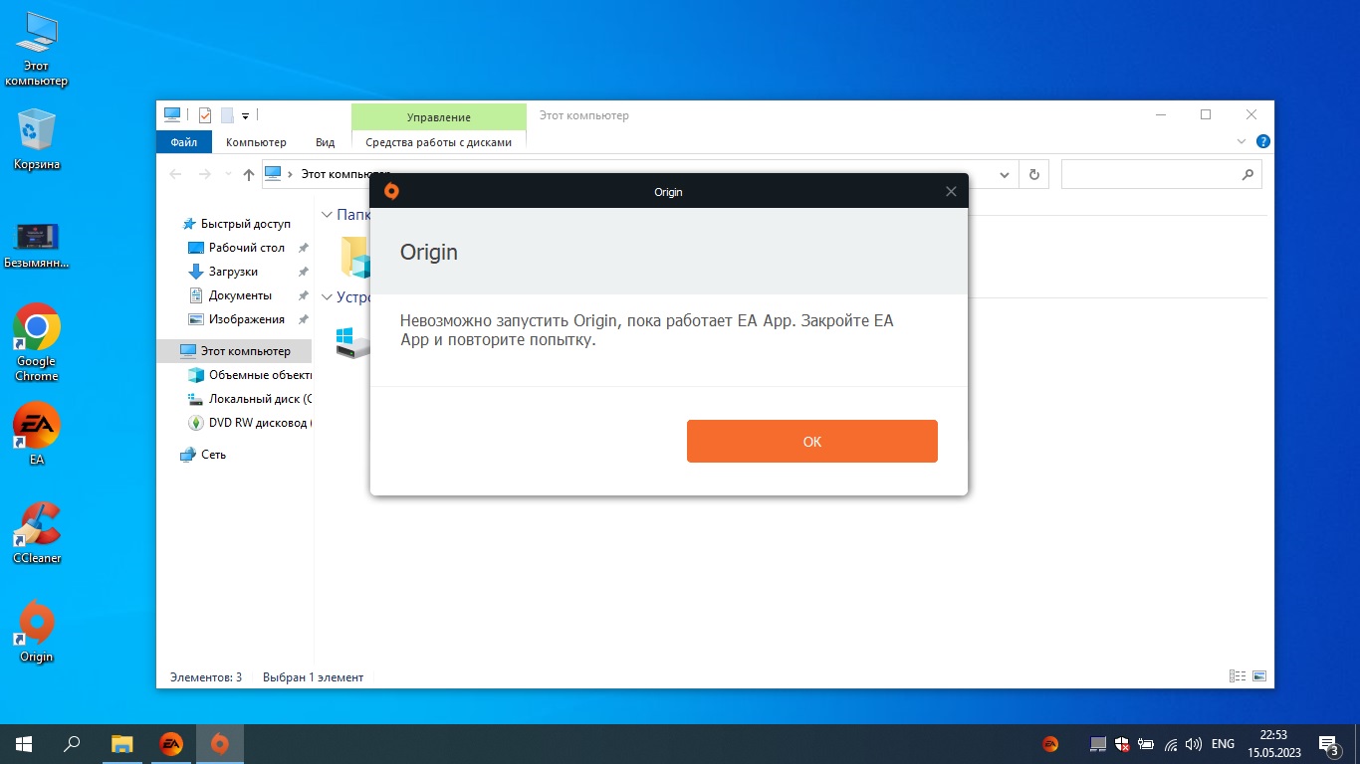1360x764 pixels.
Task: Open the CCleaner desktop shortcut
Action: pyautogui.click(x=37, y=533)
